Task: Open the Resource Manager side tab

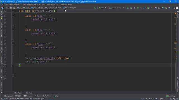Action: click(x=2, y=30)
